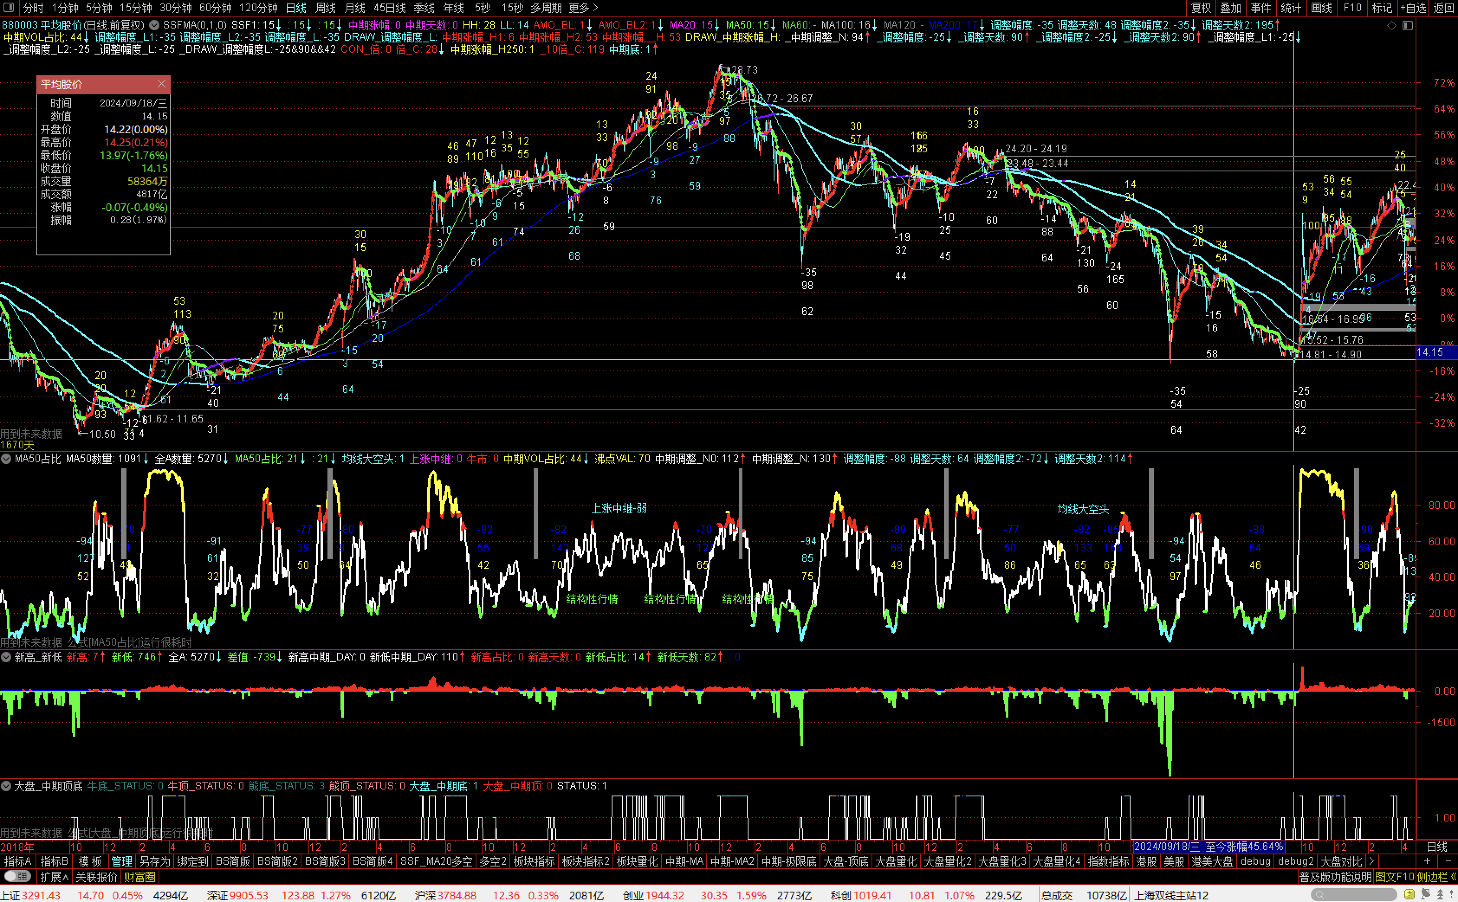The width and height of the screenshot is (1458, 902).
Task: Click the small exclamation icon at far right of status bar
Action: tap(1452, 894)
